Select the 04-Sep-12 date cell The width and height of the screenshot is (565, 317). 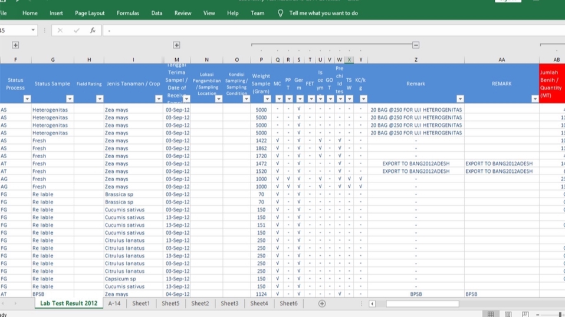pos(177,294)
